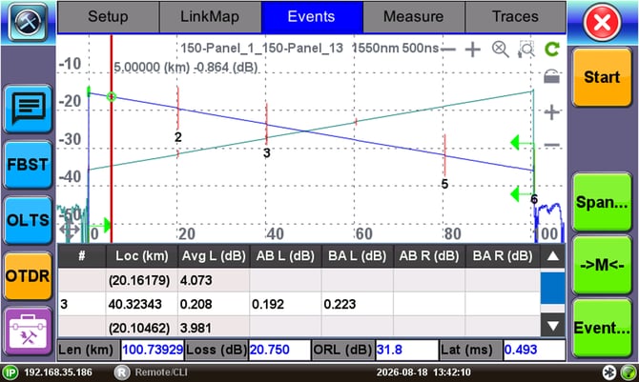Reset zoom with magnifier X icon
Screen dimensions: 639x382
coord(500,50)
